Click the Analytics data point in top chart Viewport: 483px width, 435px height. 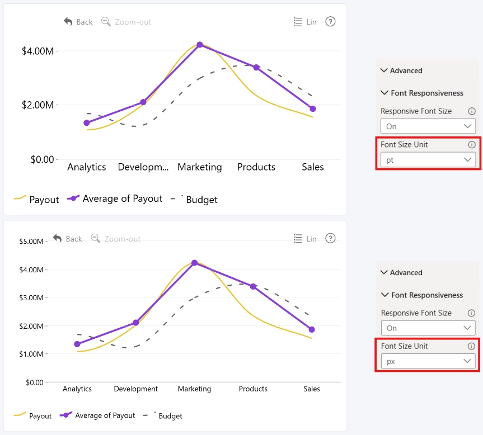[87, 123]
